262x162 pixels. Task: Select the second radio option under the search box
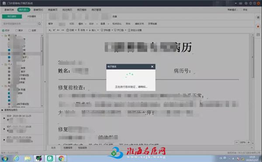(x=17, y=31)
